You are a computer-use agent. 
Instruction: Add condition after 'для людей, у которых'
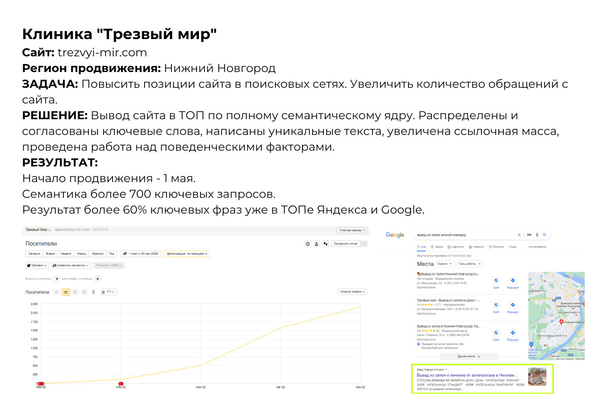[98, 279]
